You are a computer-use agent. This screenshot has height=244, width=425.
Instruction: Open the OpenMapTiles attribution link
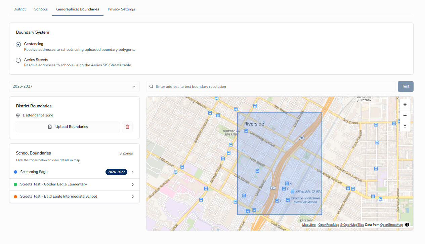point(352,225)
